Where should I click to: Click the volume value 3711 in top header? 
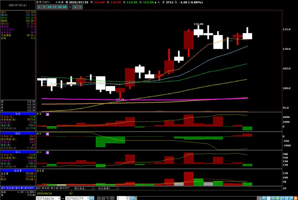(170, 2)
